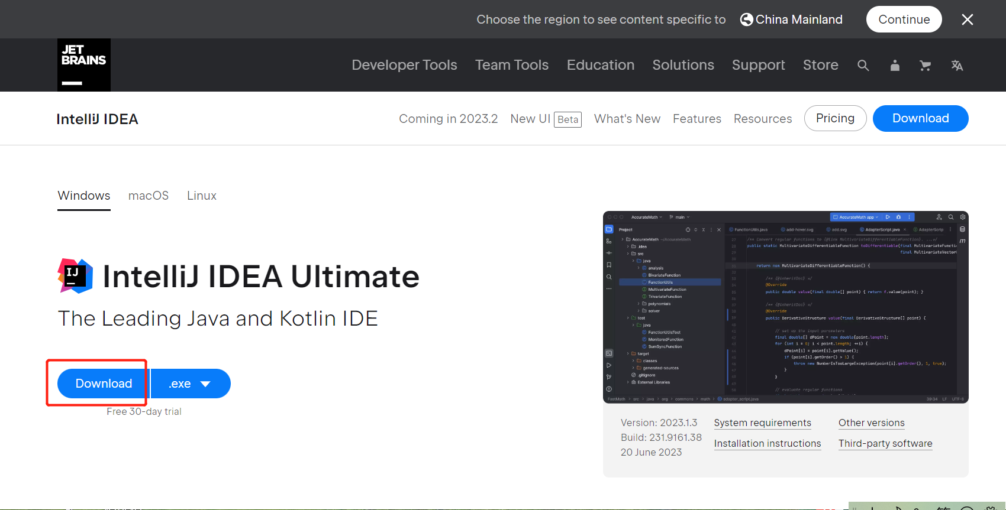
Task: Switch to the macOS tab
Action: click(x=149, y=196)
